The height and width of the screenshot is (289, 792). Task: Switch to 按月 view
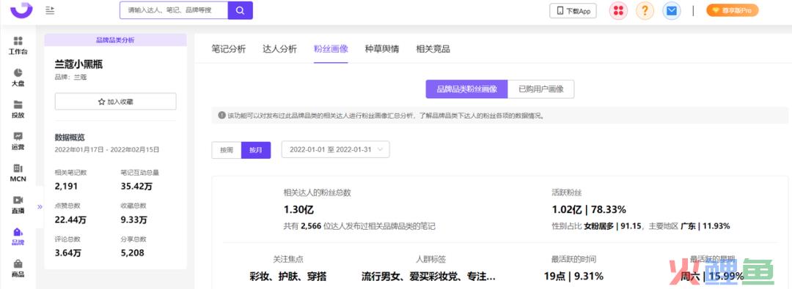256,150
